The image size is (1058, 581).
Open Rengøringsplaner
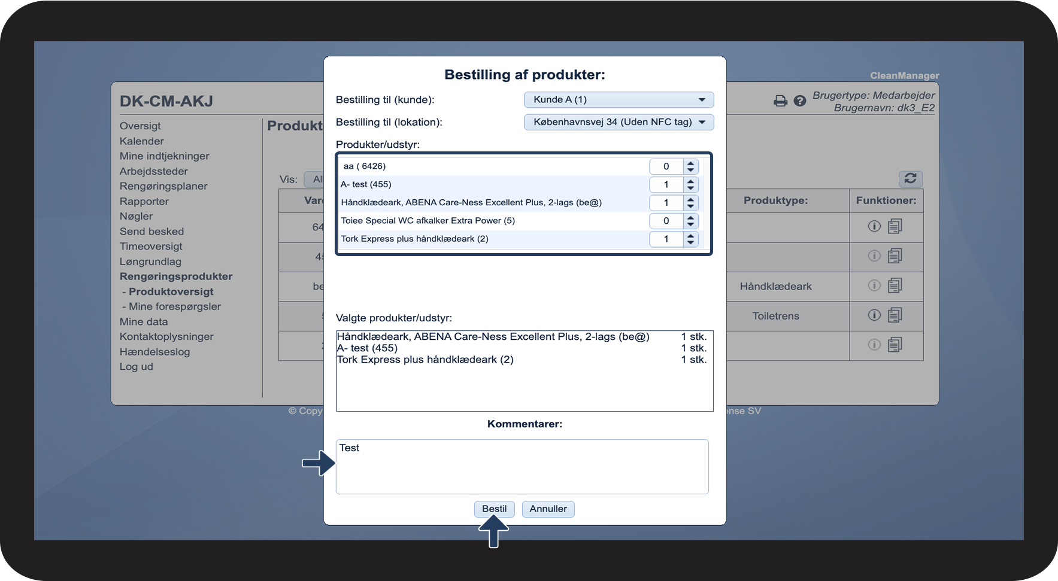tap(163, 186)
